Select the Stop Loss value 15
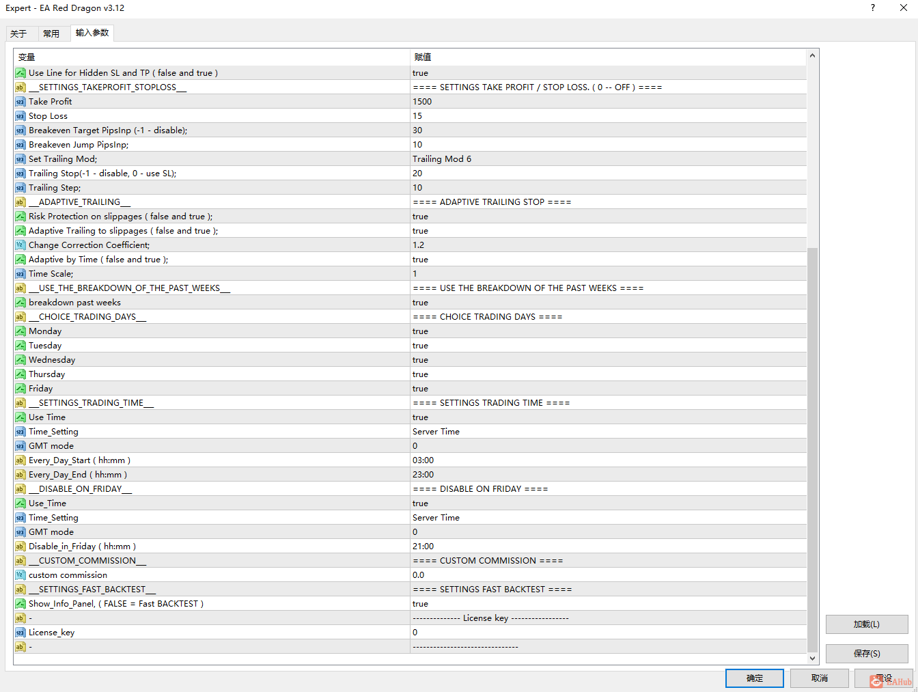The image size is (918, 692). [417, 116]
